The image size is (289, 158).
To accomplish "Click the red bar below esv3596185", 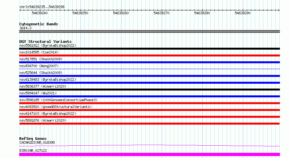I will (149, 103).
